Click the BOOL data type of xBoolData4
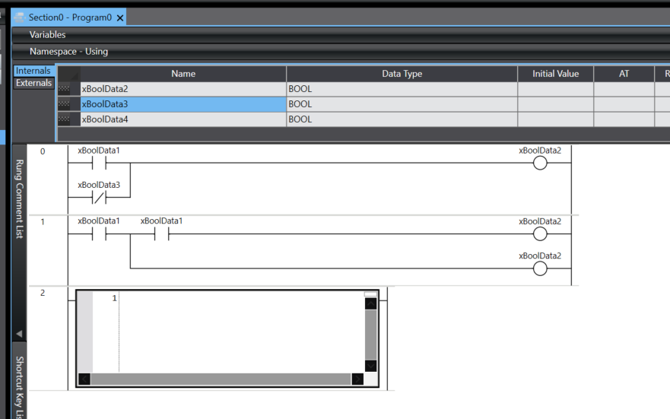 tap(402, 119)
